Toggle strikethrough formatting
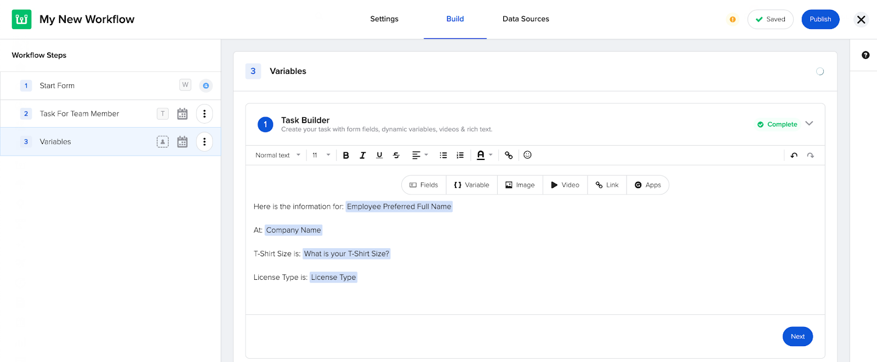877x362 pixels. click(x=396, y=156)
